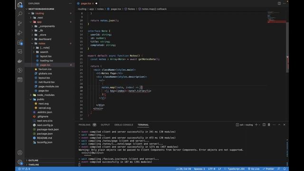Click unsaved dot on page.tsx tab

[96, 3]
